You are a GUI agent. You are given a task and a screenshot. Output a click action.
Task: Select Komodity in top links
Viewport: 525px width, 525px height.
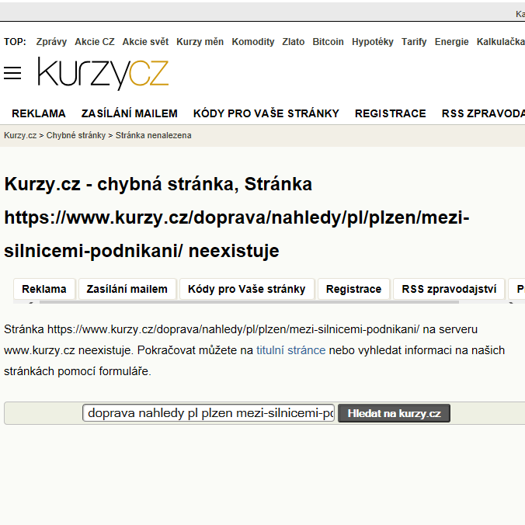pyautogui.click(x=252, y=42)
